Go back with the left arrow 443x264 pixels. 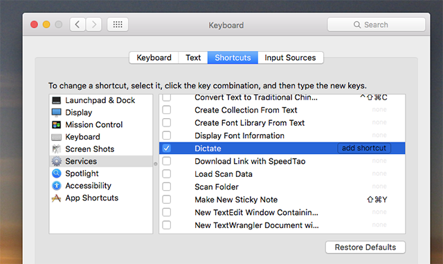pos(78,25)
